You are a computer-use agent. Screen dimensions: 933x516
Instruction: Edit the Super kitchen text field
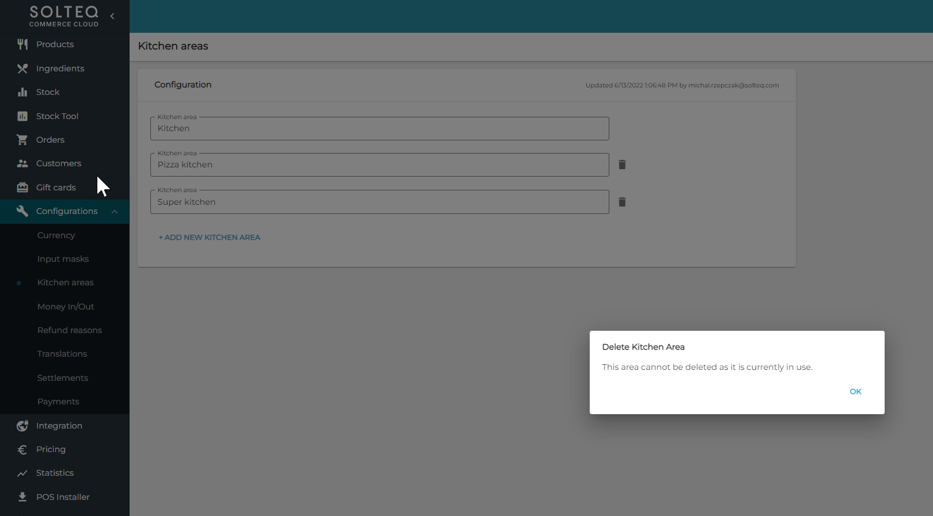(380, 202)
